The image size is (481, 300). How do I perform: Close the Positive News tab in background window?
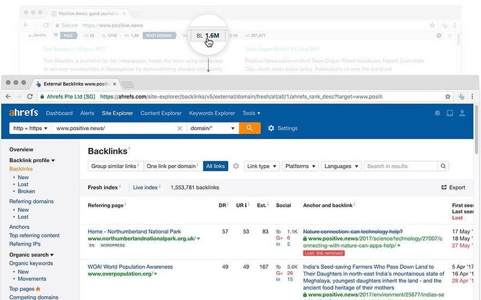(x=124, y=14)
